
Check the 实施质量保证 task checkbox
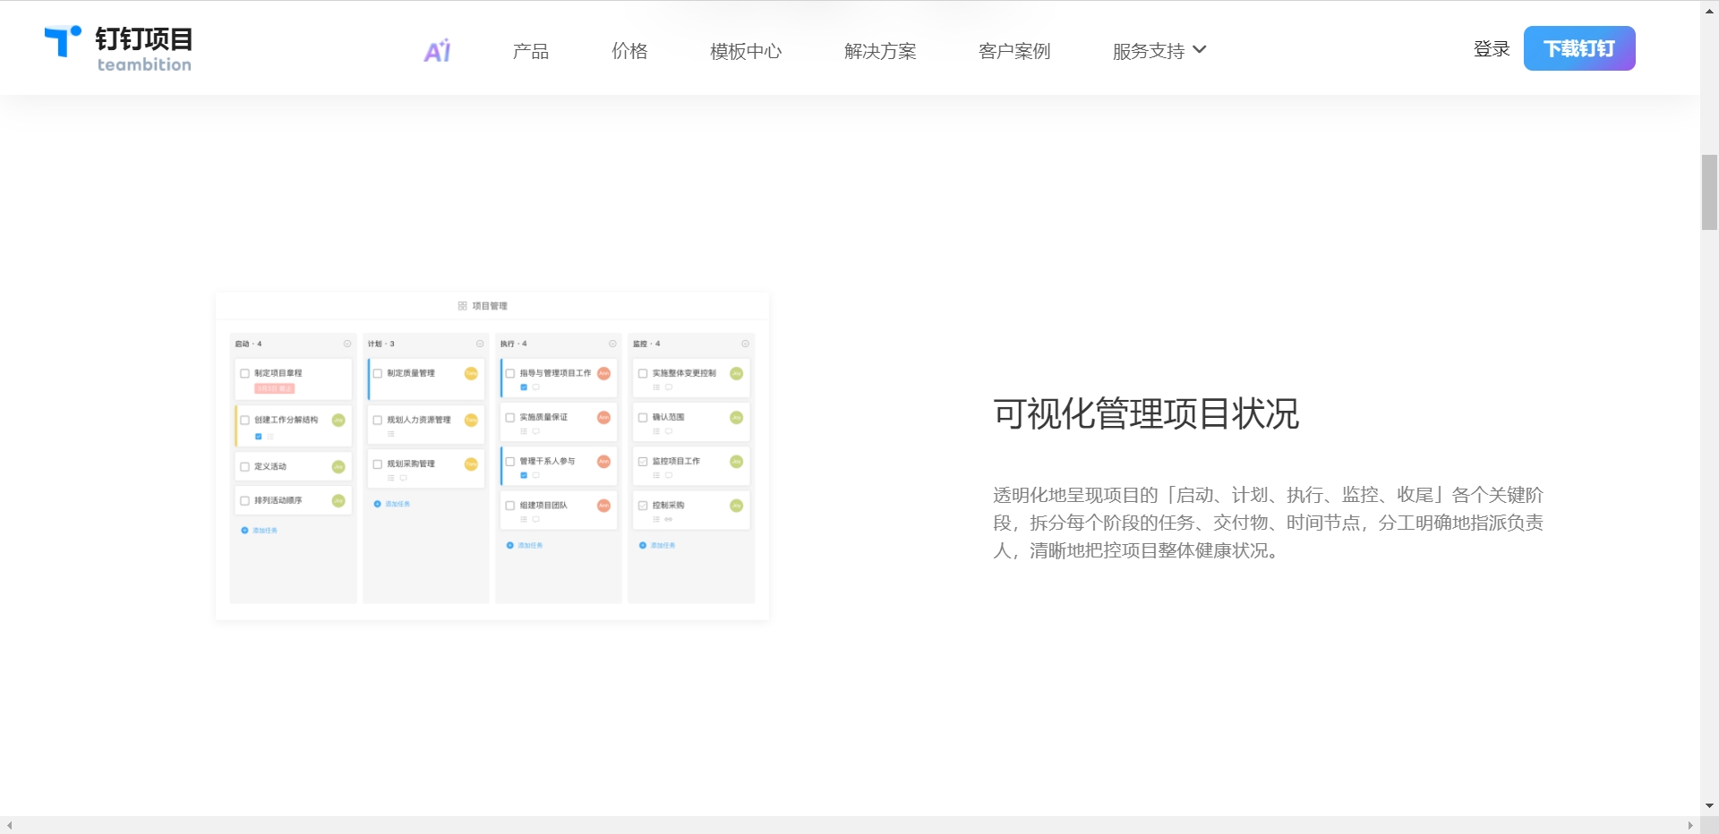pyautogui.click(x=510, y=417)
